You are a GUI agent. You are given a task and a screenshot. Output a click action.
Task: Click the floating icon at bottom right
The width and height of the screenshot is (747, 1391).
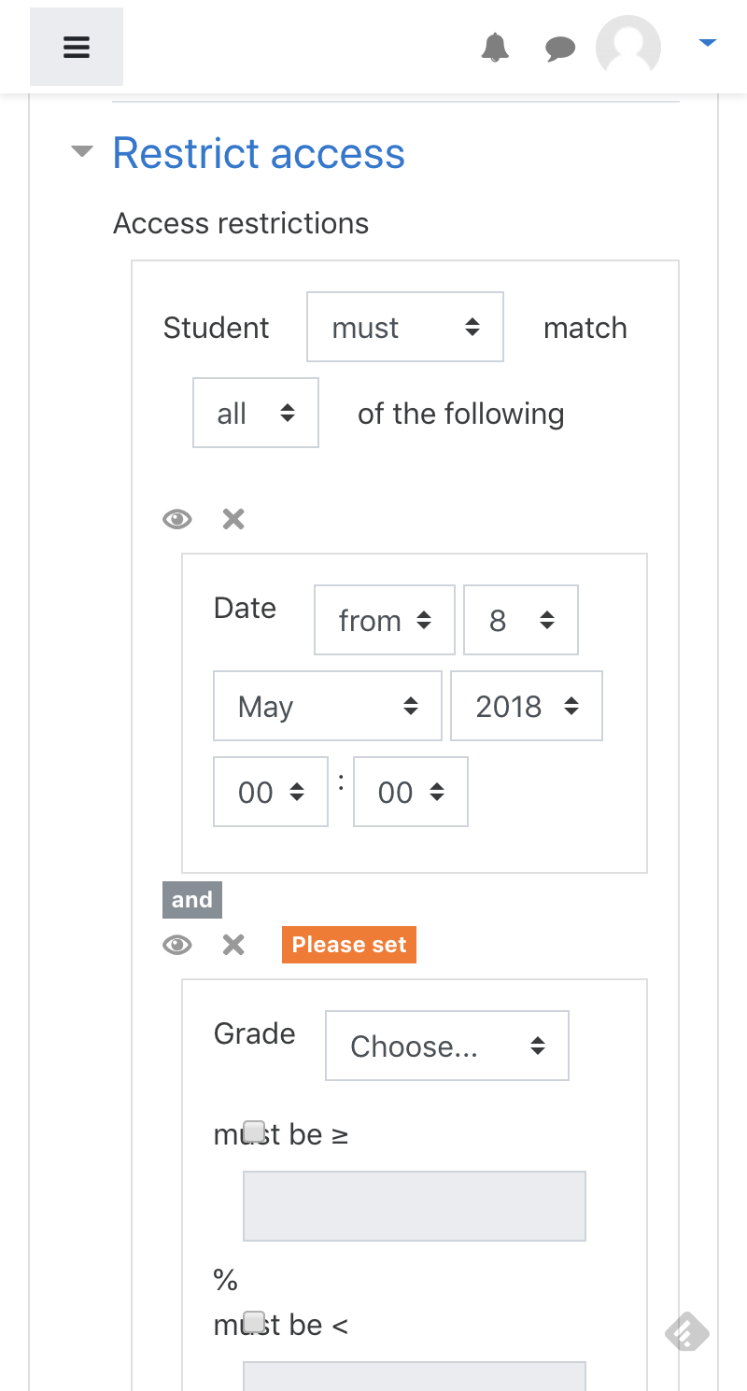coord(686,1332)
